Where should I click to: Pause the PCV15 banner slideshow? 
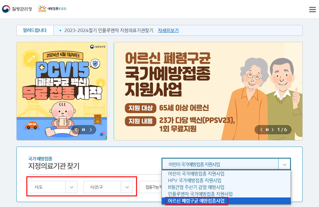83,130
